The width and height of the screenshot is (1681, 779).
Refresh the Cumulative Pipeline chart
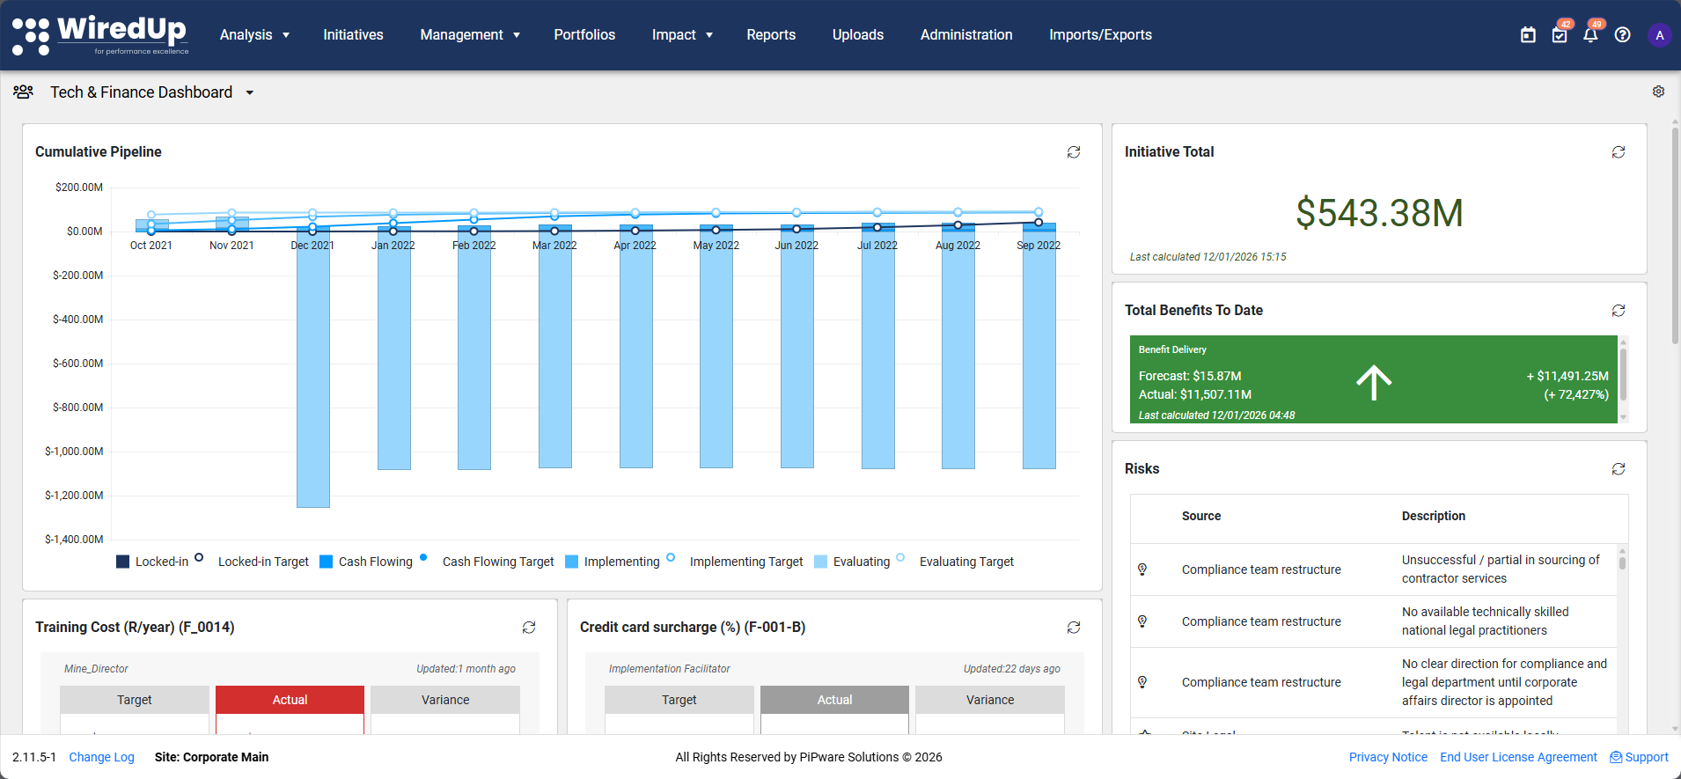(1074, 152)
